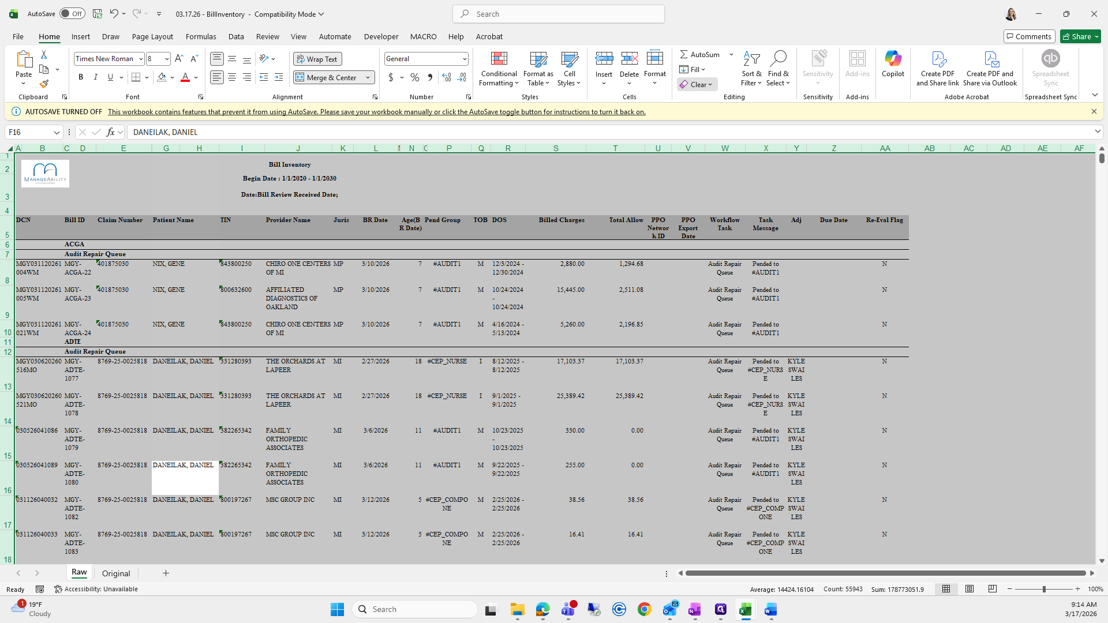Open Chrome from the Windows taskbar
This screenshot has height=623, width=1108.
(x=644, y=609)
